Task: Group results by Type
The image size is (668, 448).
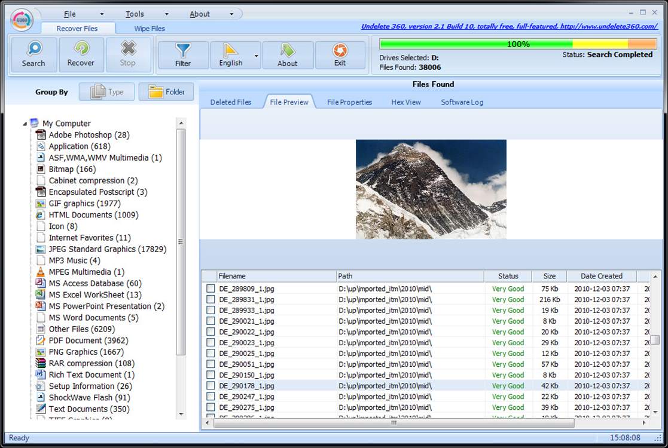Action: click(107, 92)
